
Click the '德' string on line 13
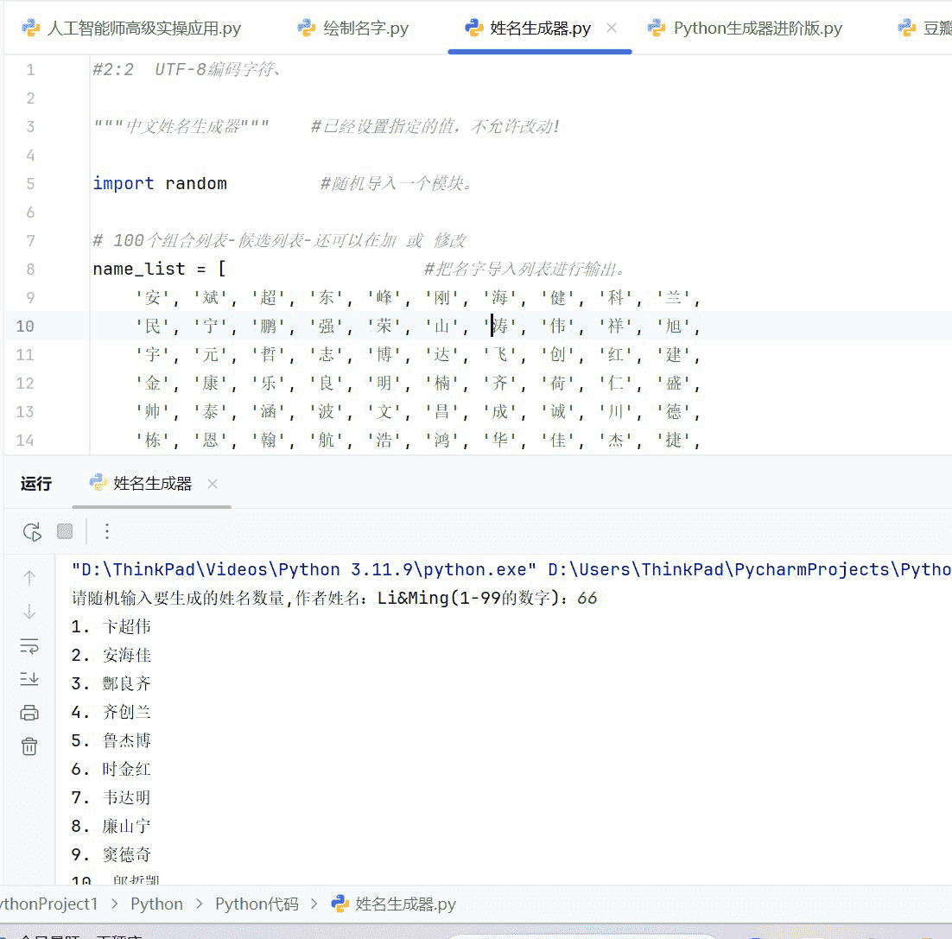(673, 411)
